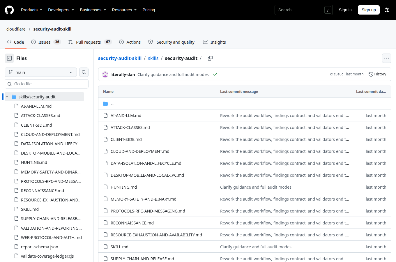396x262 pixels.
Task: Open the three-dot more options menu
Action: tap(387, 58)
